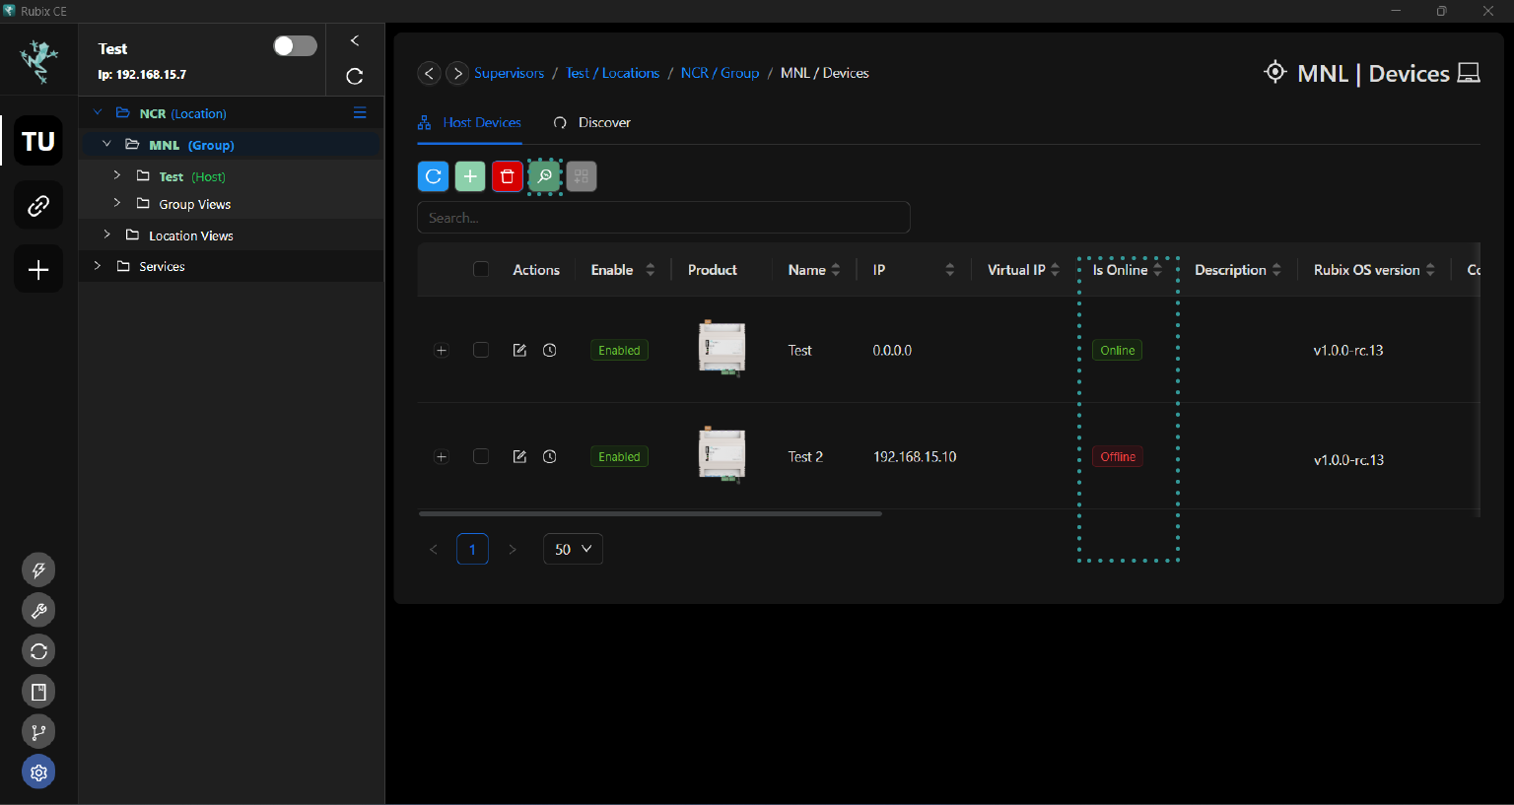Image resolution: width=1514 pixels, height=805 pixels.
Task: Tick checkbox for Test device row
Action: coord(481,350)
